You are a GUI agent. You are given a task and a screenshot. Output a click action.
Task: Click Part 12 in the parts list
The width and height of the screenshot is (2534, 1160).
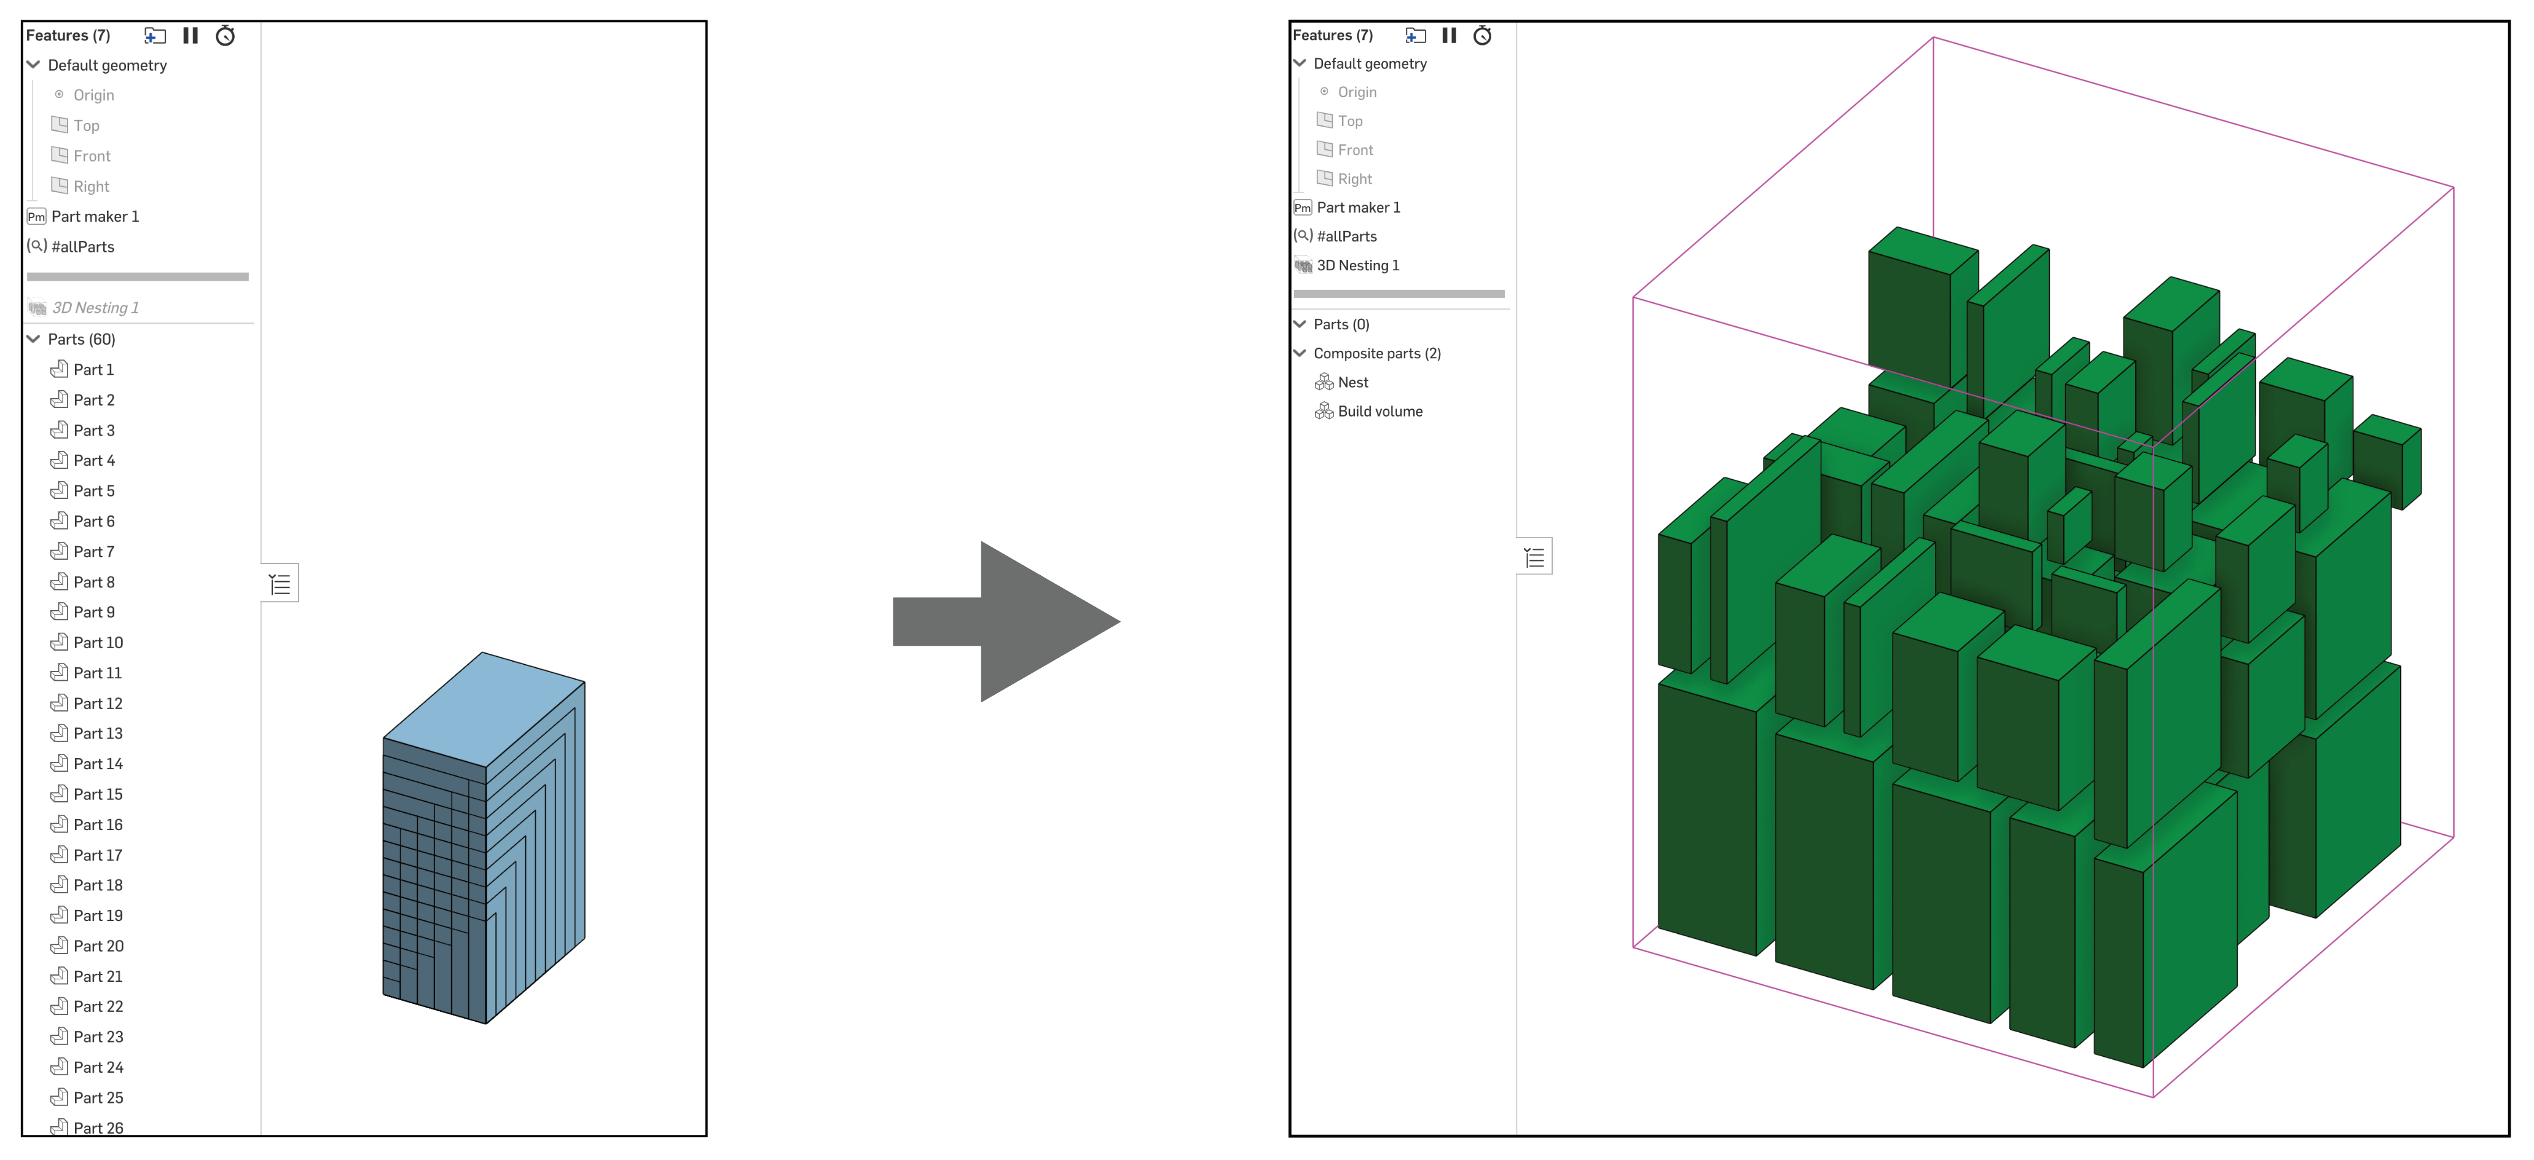97,703
